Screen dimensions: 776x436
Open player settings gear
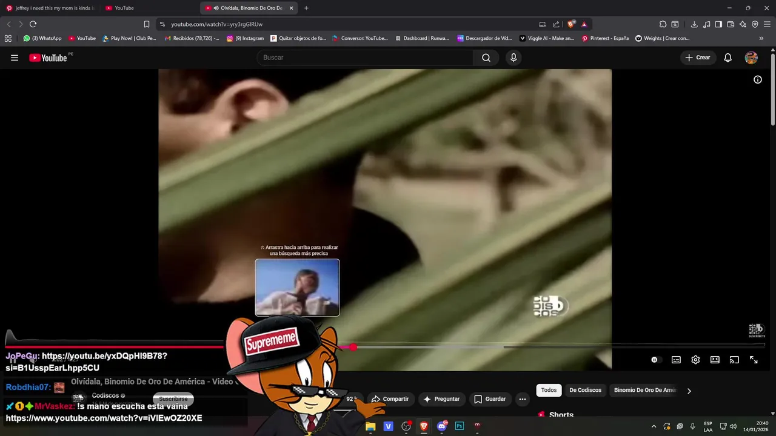pyautogui.click(x=695, y=360)
